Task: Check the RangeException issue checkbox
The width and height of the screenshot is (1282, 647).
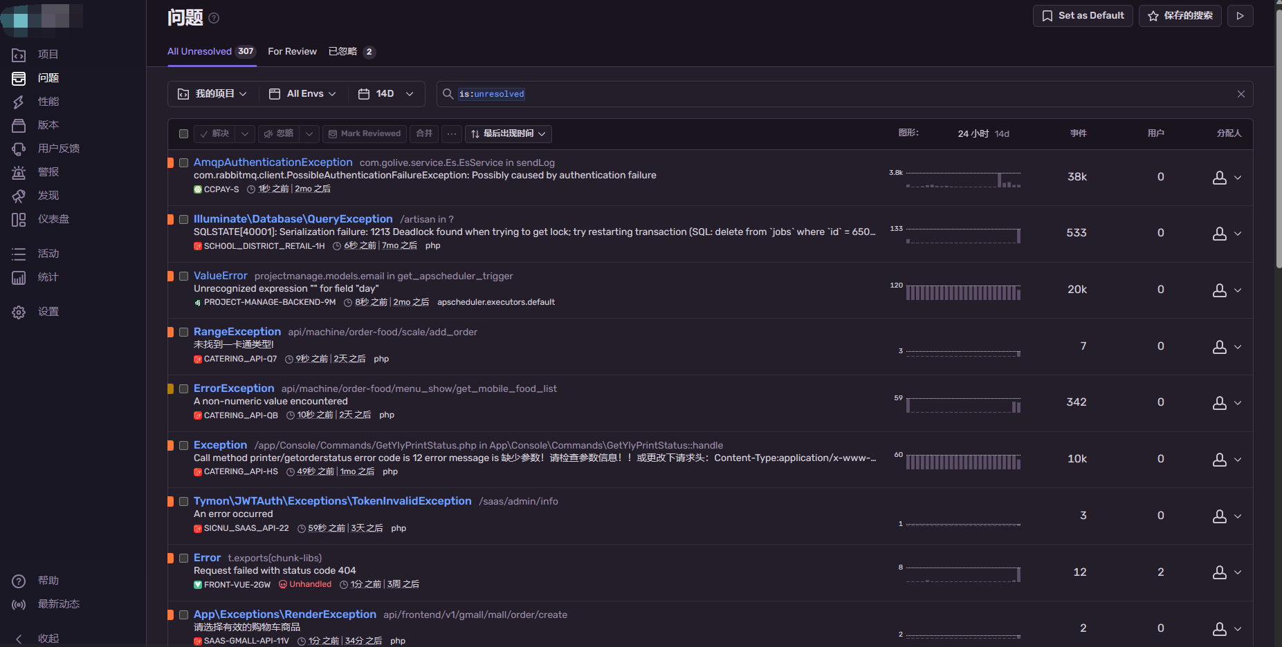Action: coord(183,332)
